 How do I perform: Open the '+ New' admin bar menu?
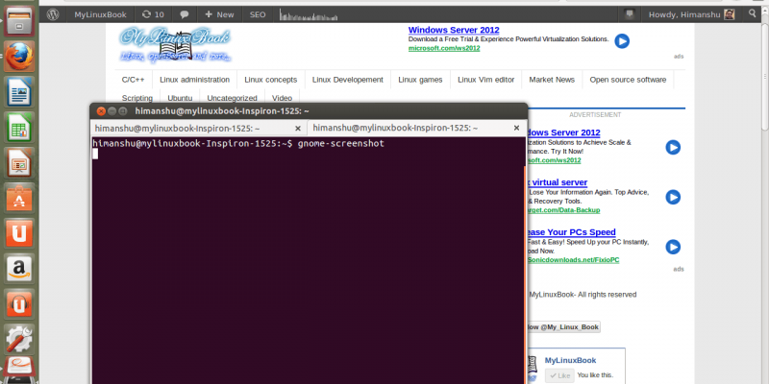click(219, 14)
